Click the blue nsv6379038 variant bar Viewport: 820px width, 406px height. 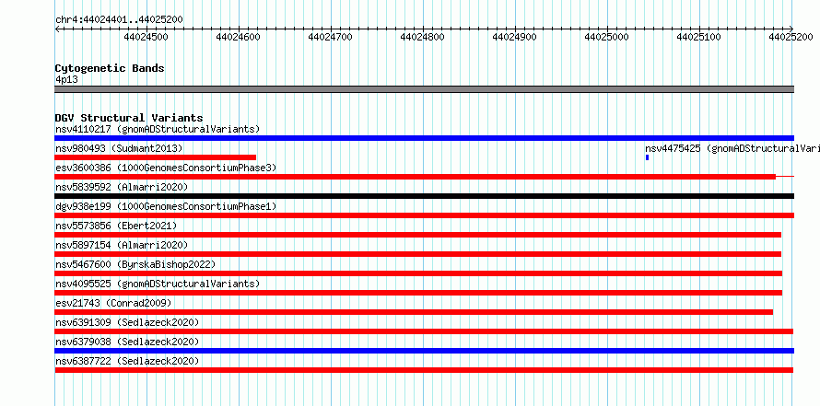pos(424,351)
